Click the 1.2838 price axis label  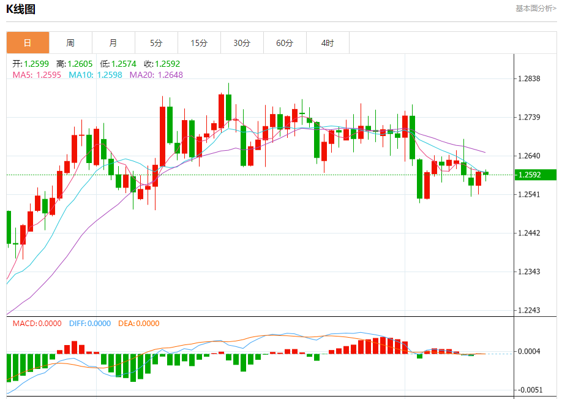529,78
